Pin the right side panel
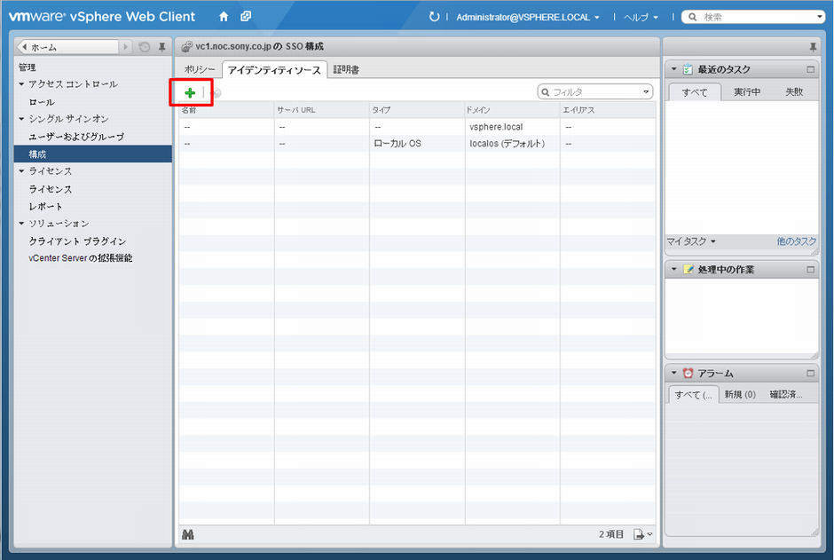834x560 pixels. [x=813, y=46]
